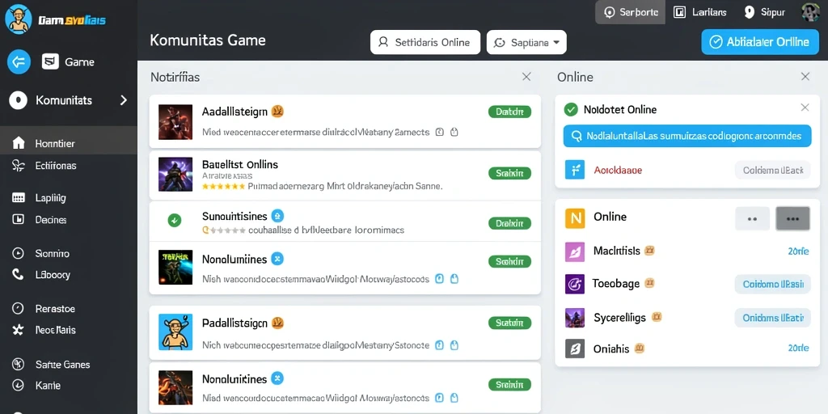Viewport: 828px width, 414px height.
Task: Toggle the green Noldotet Online checkmark
Action: 571,109
